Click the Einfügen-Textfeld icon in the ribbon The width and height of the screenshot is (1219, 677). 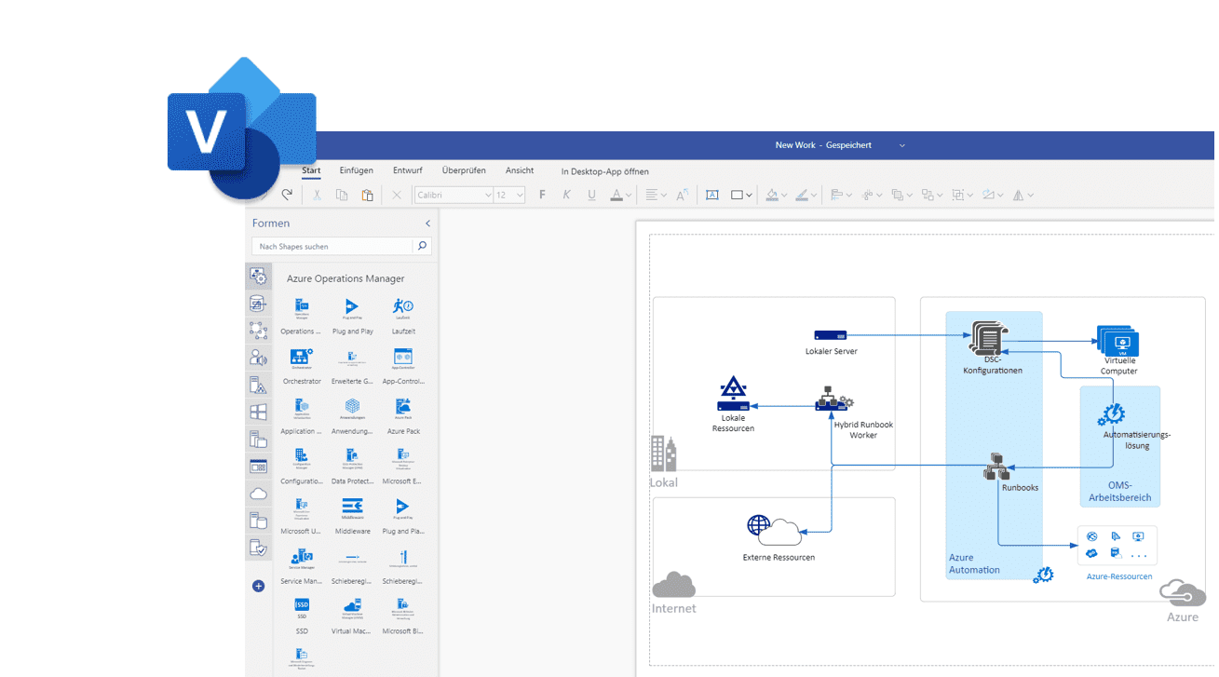[x=712, y=195]
